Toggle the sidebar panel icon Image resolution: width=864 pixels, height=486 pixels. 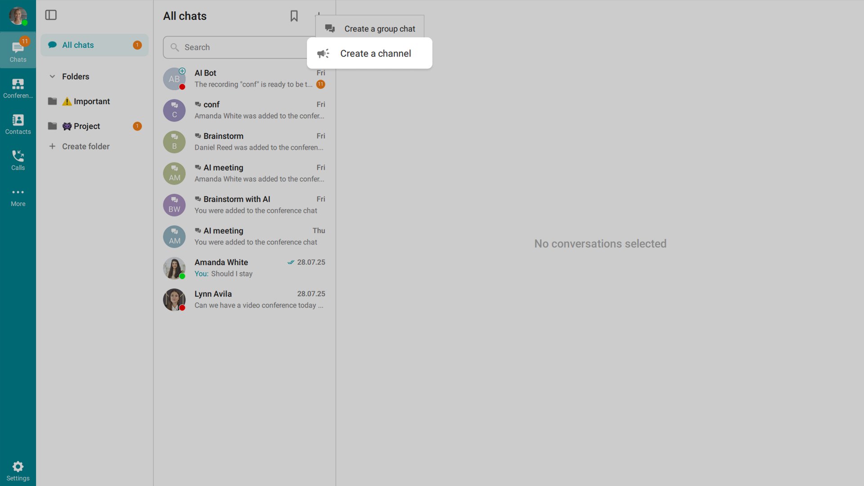51,15
